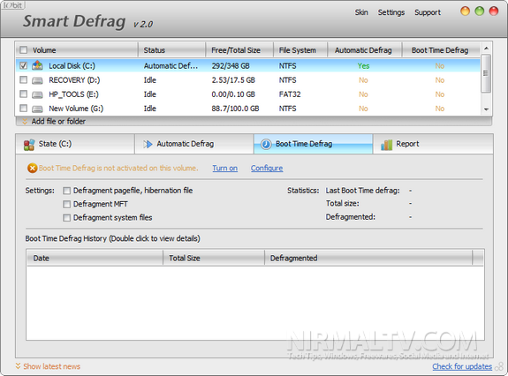Click history Defragmented column header
This screenshot has height=376, width=508.
pos(368,259)
